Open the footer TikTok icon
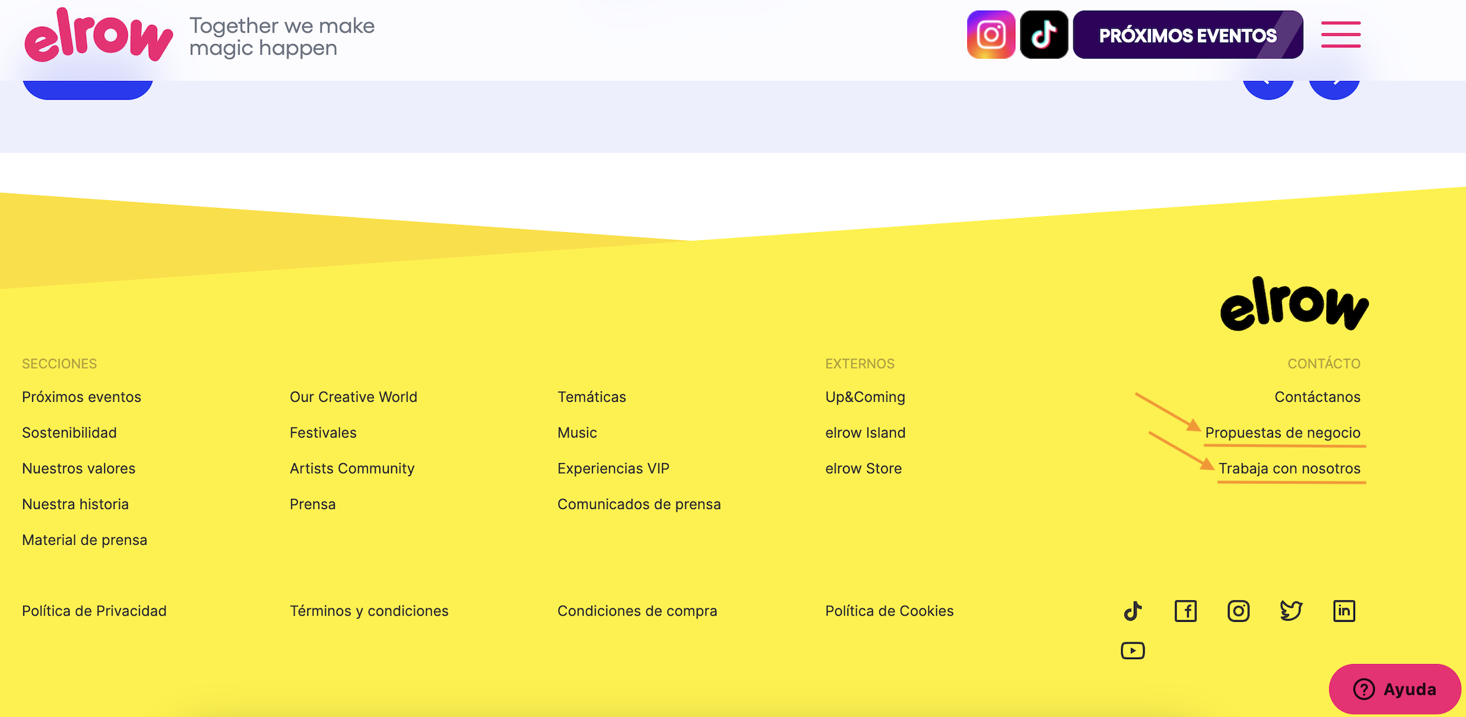 [1133, 611]
